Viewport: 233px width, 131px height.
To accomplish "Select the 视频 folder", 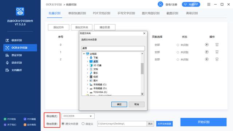I will pos(95,77).
